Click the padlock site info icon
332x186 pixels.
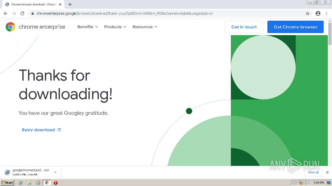[32, 13]
